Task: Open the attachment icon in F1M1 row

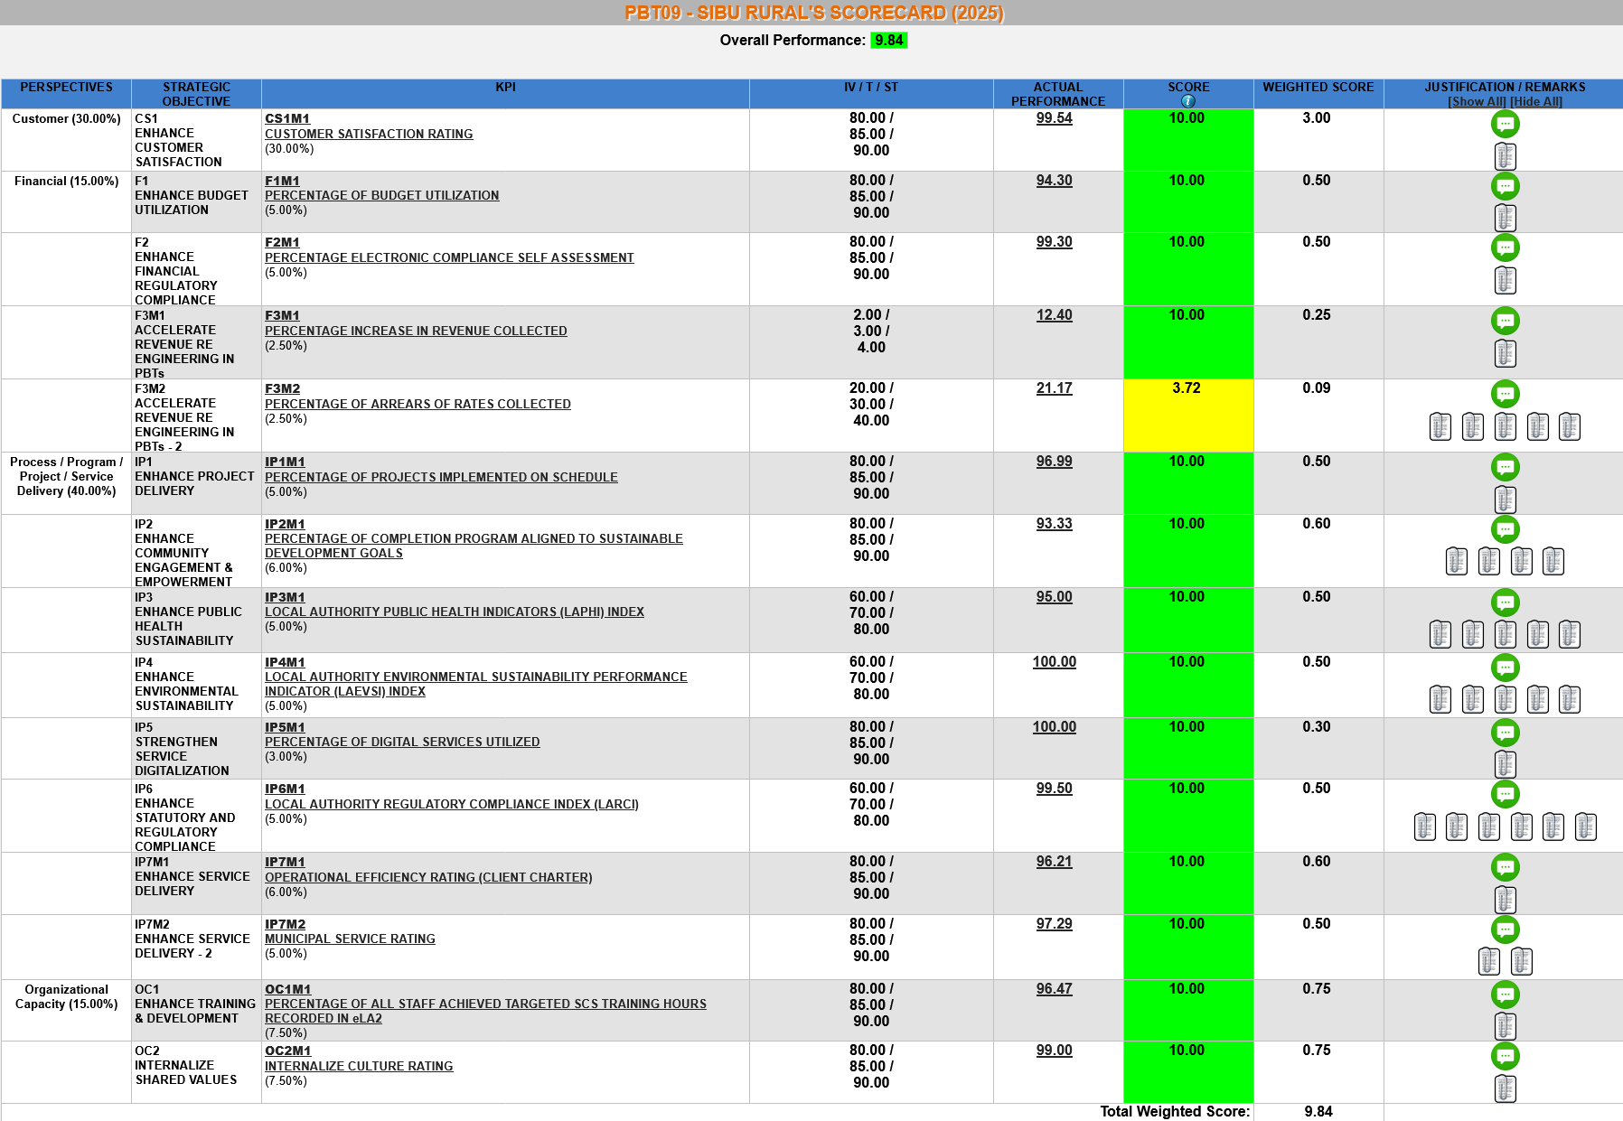Action: coord(1505,218)
